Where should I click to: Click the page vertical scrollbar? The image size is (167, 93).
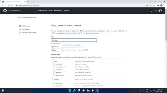click(x=166, y=25)
